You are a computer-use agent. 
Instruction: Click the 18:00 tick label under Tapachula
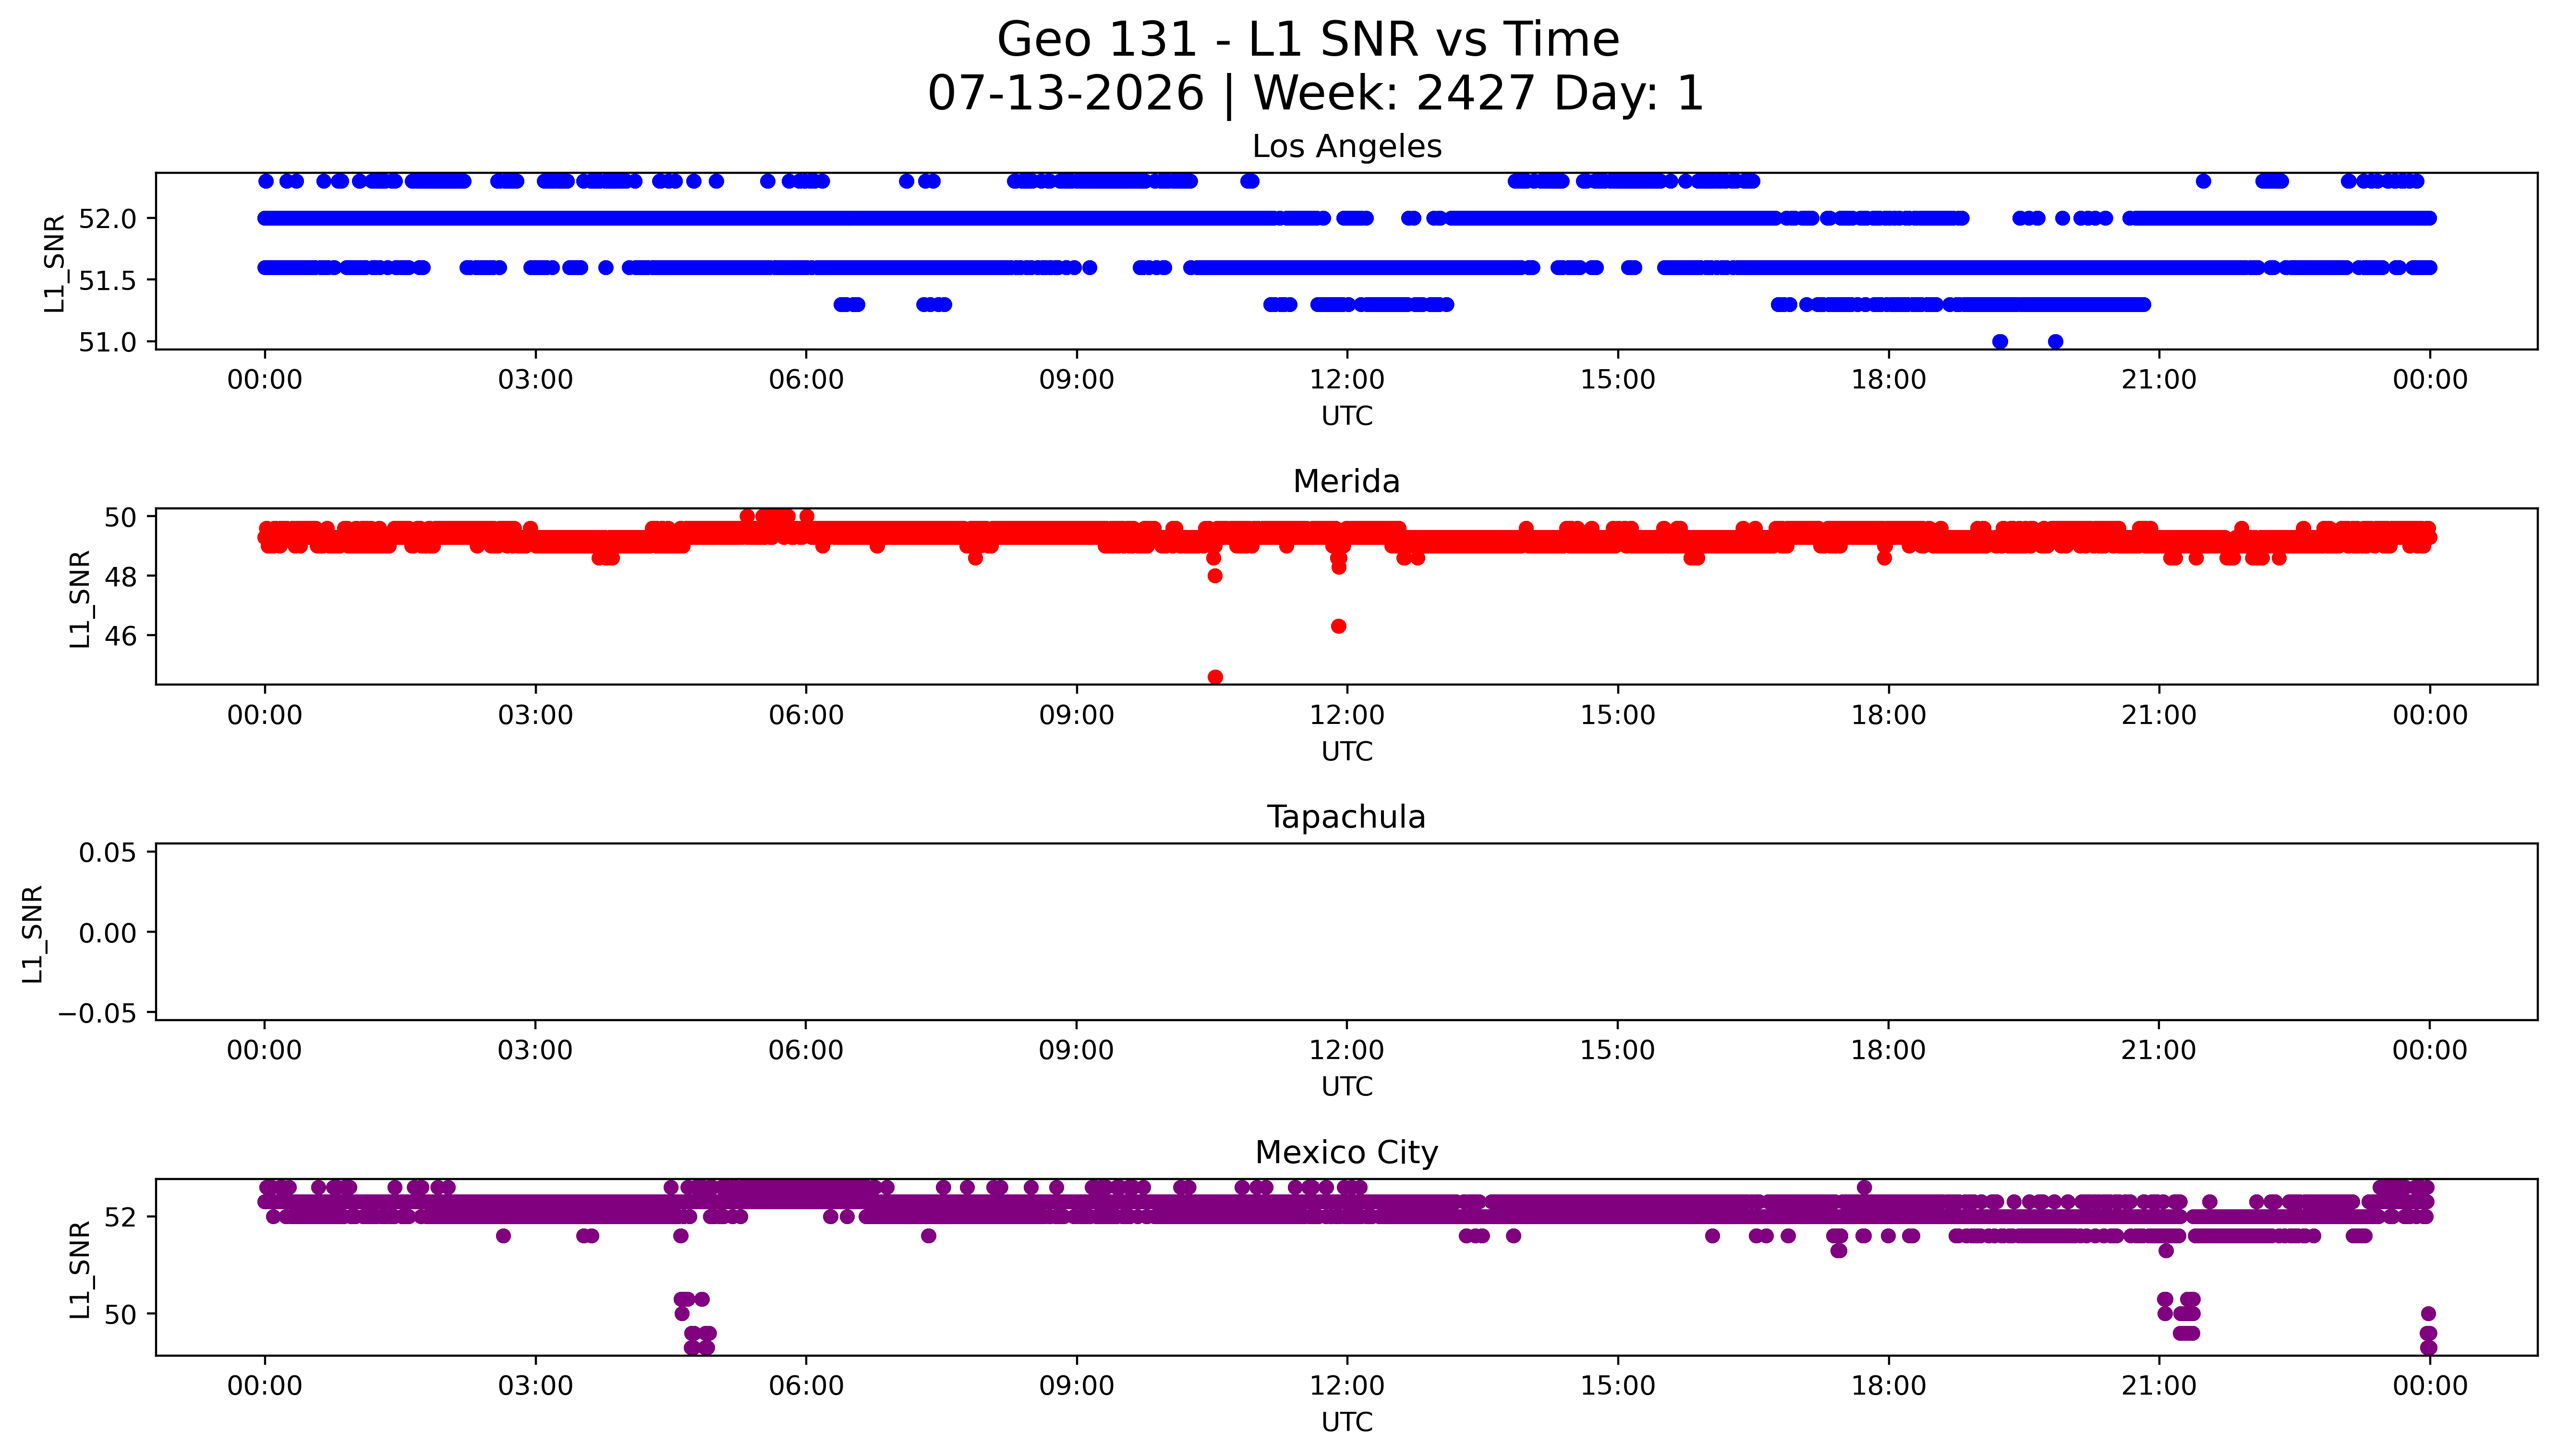(x=1887, y=1051)
